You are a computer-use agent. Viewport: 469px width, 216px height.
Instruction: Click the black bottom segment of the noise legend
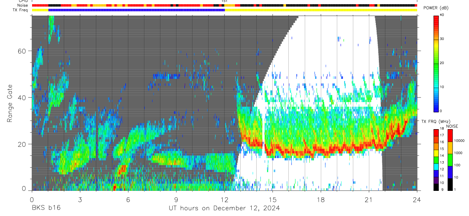pos(450,184)
